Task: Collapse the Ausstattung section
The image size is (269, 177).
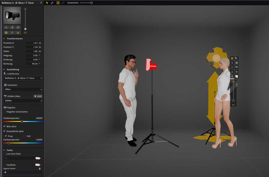Action: pyautogui.click(x=4, y=70)
